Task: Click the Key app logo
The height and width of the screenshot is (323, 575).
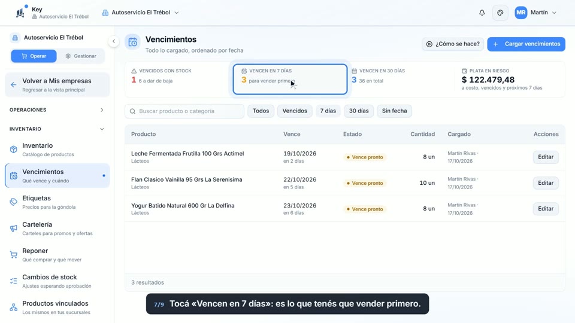Action: (20, 13)
